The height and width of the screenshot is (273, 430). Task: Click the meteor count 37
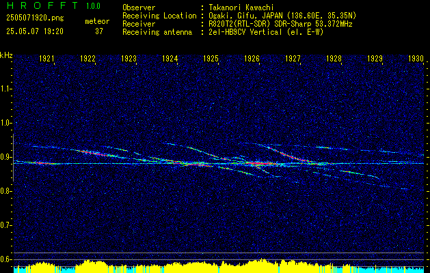click(99, 31)
